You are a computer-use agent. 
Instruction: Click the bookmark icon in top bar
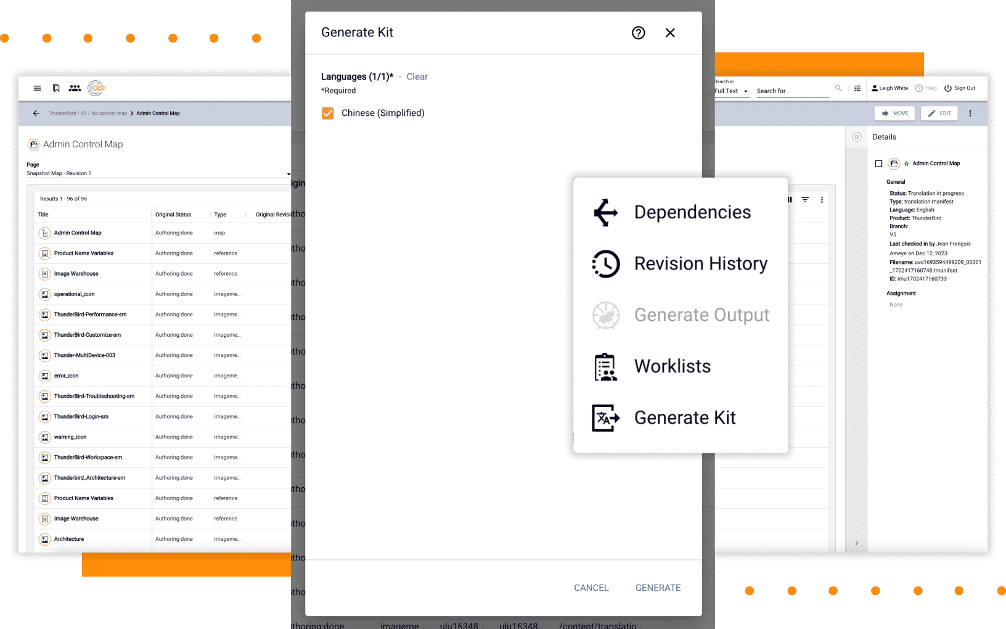pos(56,88)
